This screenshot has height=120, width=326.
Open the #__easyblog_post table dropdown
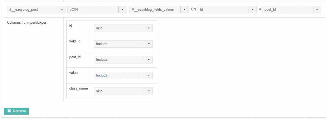click(x=33, y=9)
